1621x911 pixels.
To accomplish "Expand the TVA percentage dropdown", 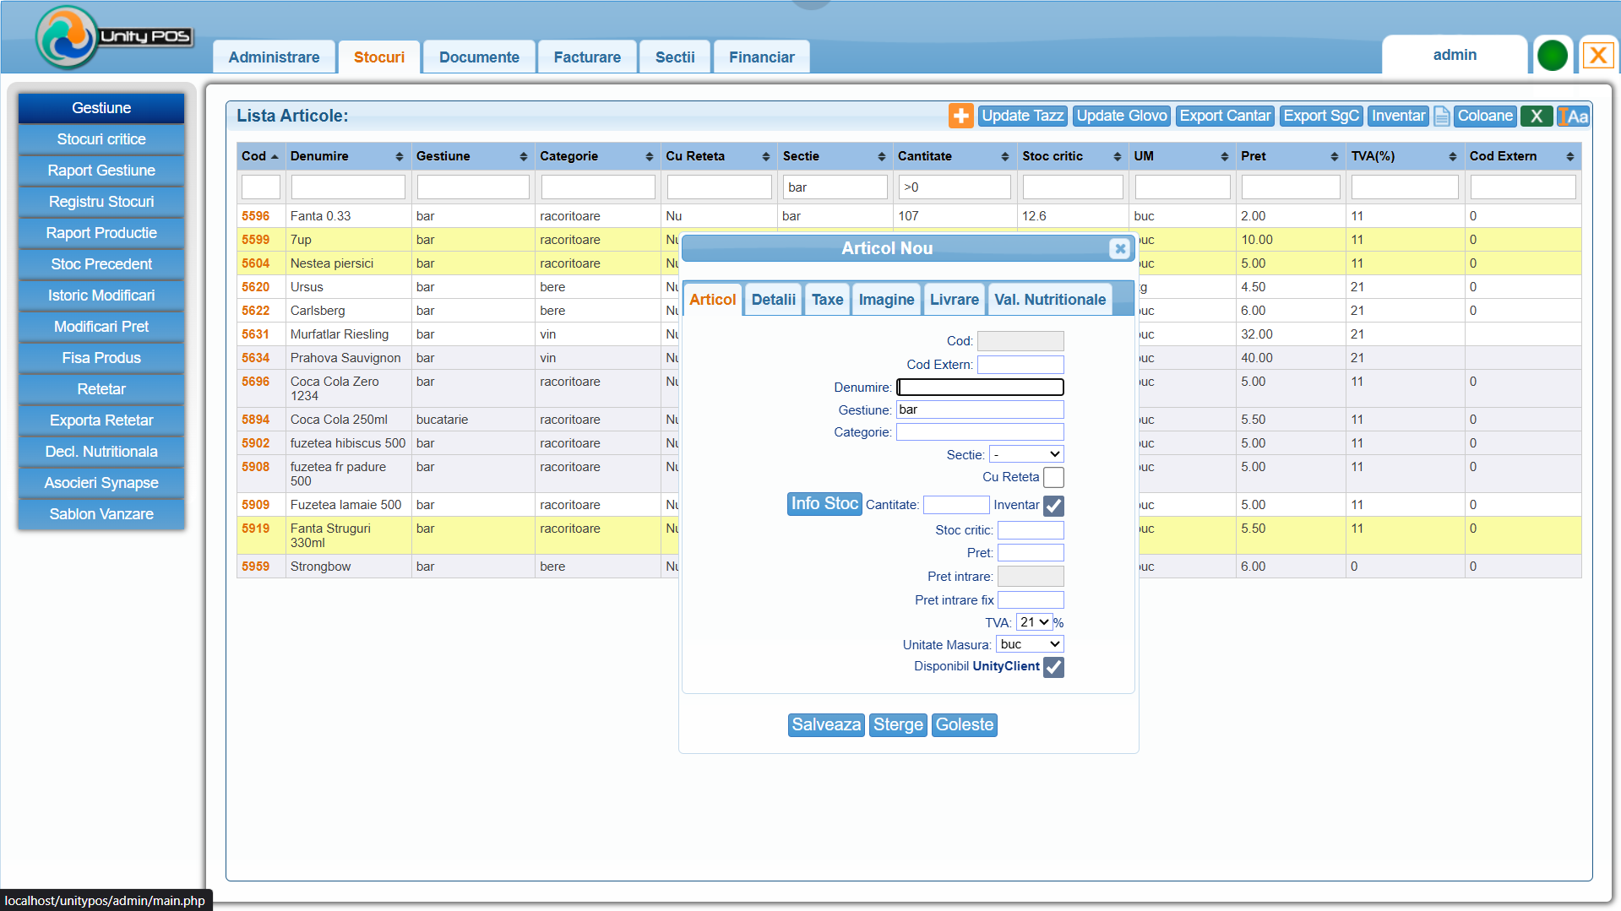I will (1034, 622).
